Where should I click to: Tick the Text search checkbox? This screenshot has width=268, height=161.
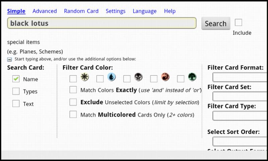16,104
